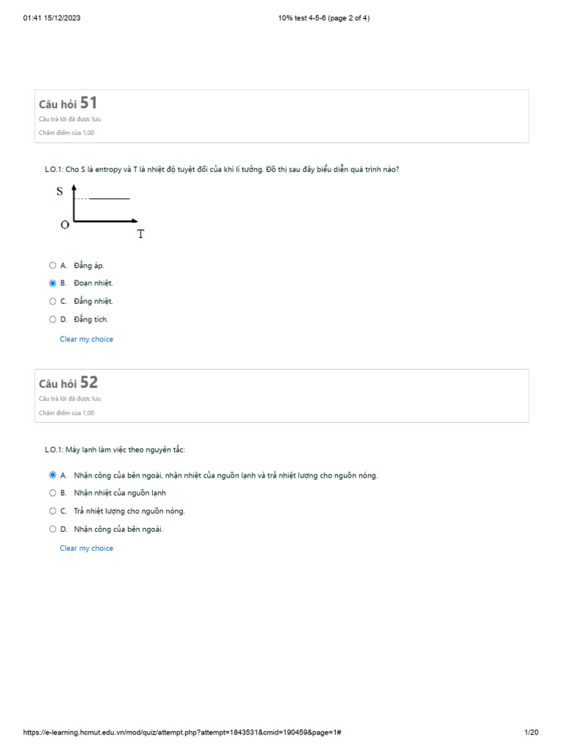Click the page title 10% test 4-5-6
Viewport: 562px width, 750px height.
coord(323,18)
